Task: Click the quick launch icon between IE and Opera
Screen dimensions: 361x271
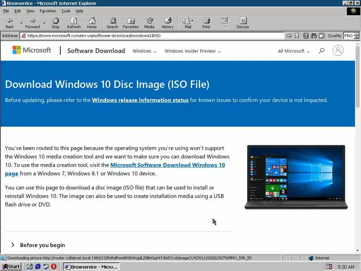Action: [46, 267]
